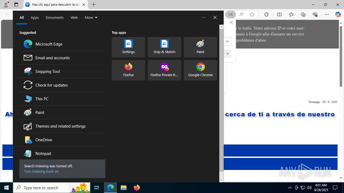Open Snip & Sketch tile

164,47
